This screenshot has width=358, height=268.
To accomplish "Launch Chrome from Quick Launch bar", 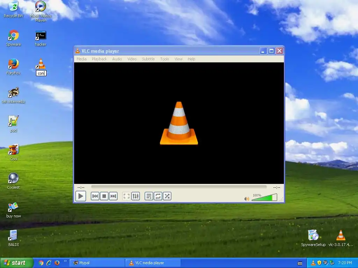I will point(41,263).
